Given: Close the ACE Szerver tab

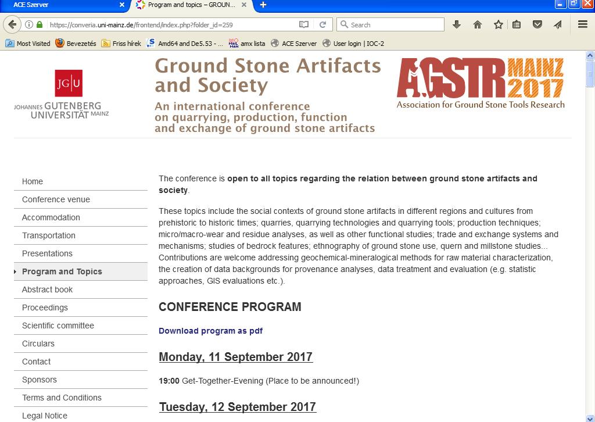Looking at the screenshot, I should click(122, 5).
